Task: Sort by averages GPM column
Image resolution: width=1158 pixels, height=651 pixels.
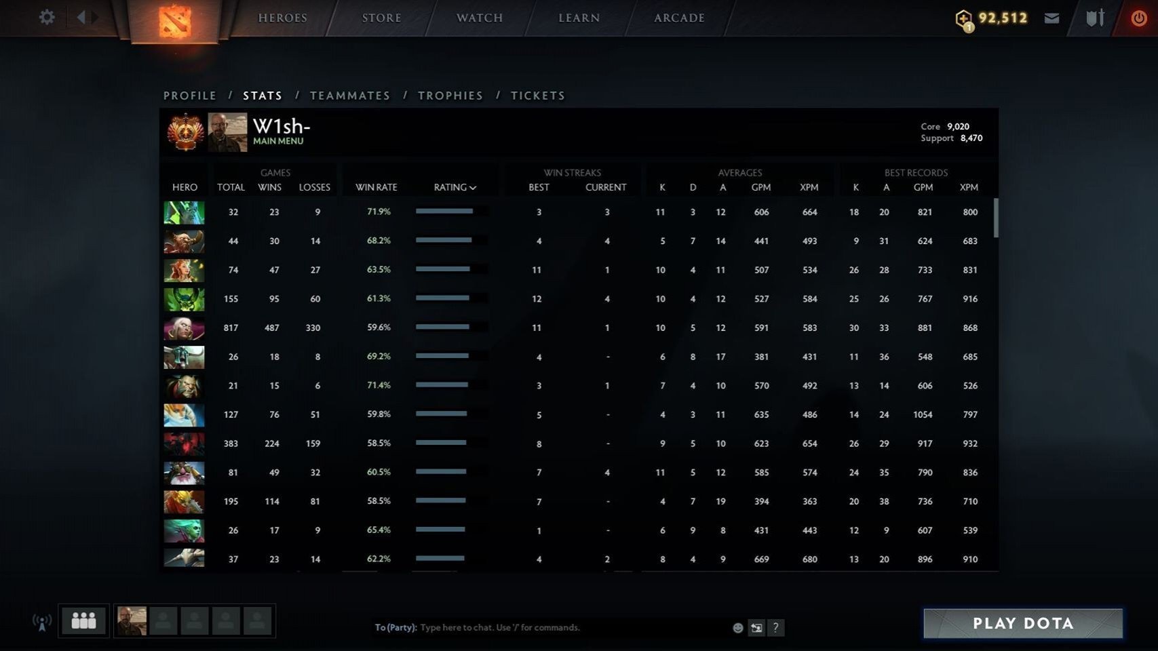Action: pyautogui.click(x=761, y=187)
